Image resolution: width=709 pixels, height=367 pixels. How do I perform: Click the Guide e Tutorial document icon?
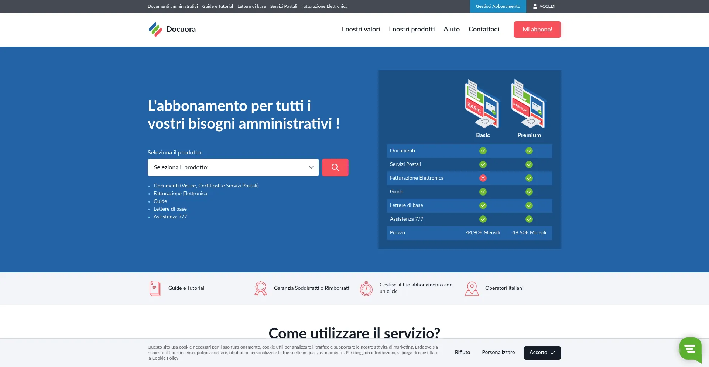[155, 288]
